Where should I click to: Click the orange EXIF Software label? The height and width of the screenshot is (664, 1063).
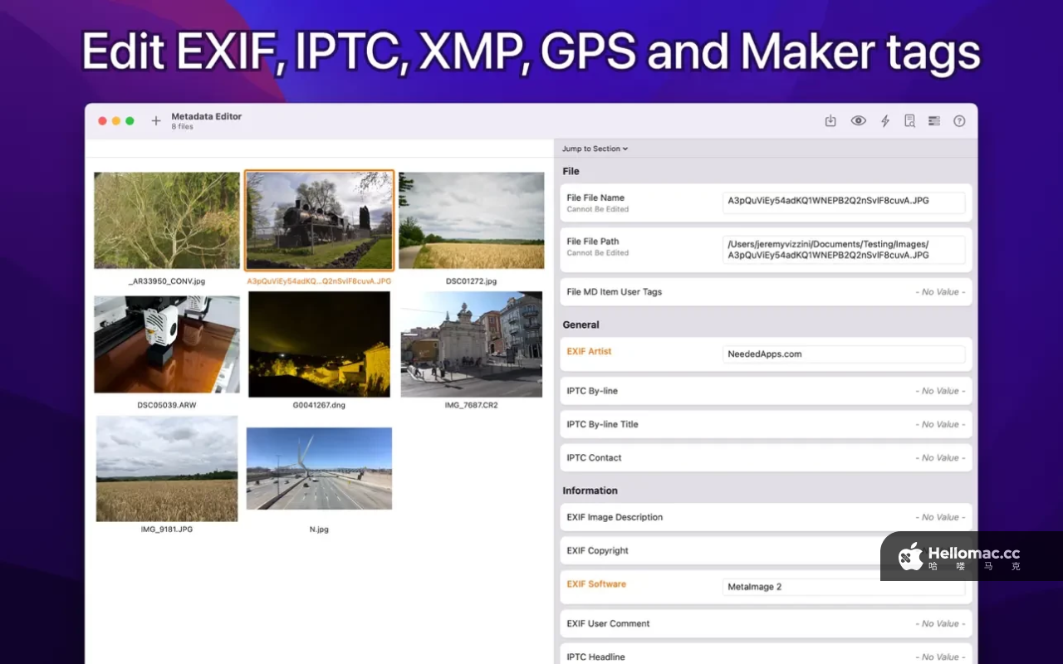(x=596, y=583)
